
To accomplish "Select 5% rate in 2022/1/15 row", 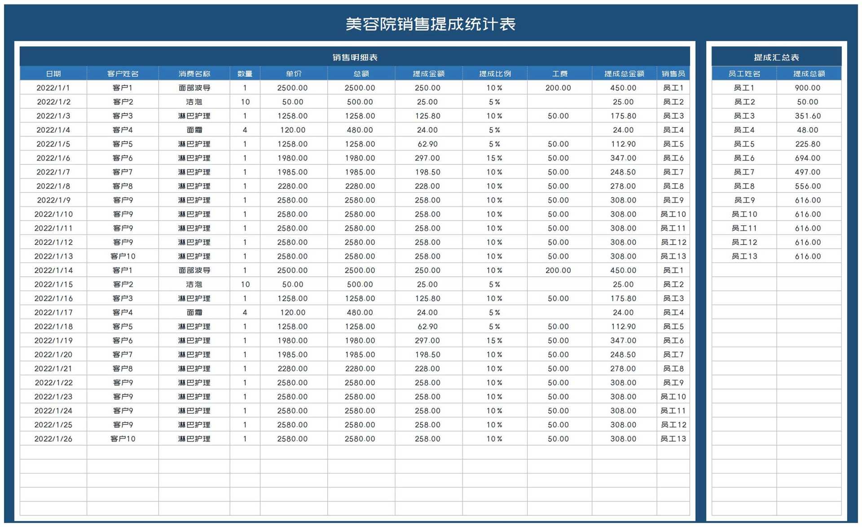I will point(494,284).
